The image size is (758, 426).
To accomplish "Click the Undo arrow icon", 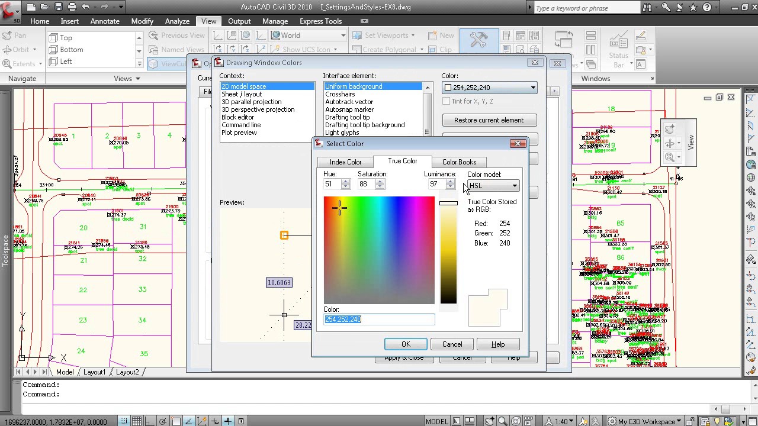I will tap(86, 7).
